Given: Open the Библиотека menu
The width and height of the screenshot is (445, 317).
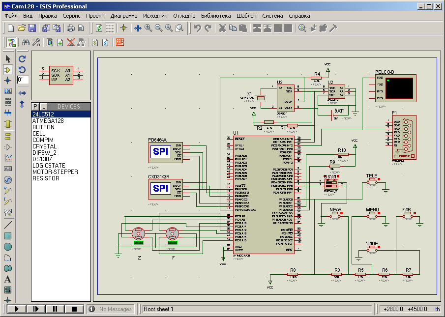Looking at the screenshot, I should (216, 16).
